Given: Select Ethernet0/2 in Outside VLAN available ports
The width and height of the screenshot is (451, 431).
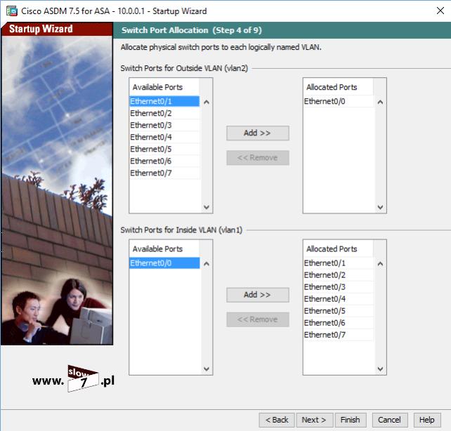Looking at the screenshot, I should [x=164, y=113].
